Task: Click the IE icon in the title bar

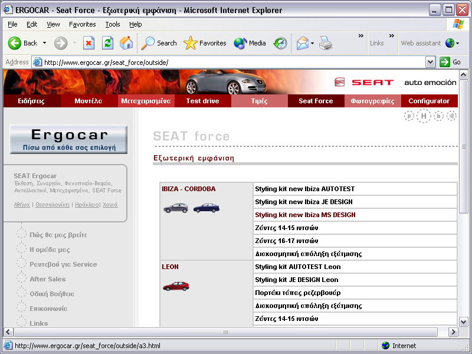Action: pos(8,10)
